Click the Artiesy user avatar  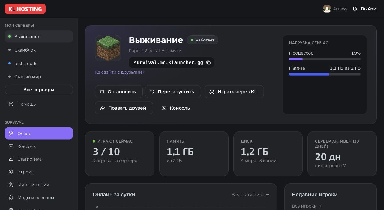(x=327, y=9)
